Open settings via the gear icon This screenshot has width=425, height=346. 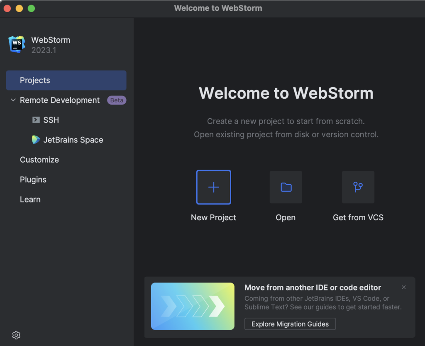point(16,335)
